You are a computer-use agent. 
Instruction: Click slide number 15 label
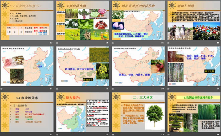162,43
